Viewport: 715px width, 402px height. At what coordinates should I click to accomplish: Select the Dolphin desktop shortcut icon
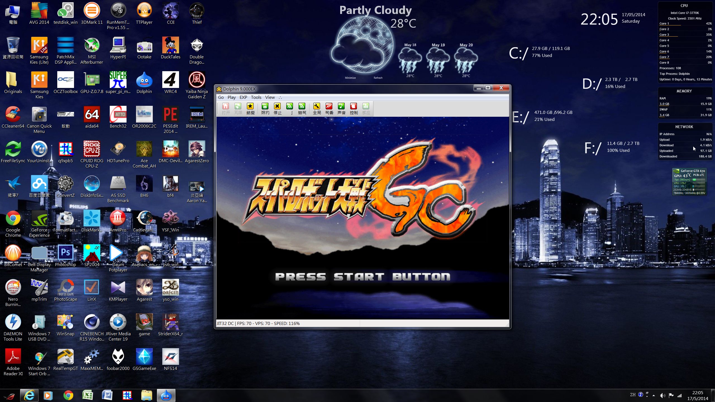(x=144, y=83)
